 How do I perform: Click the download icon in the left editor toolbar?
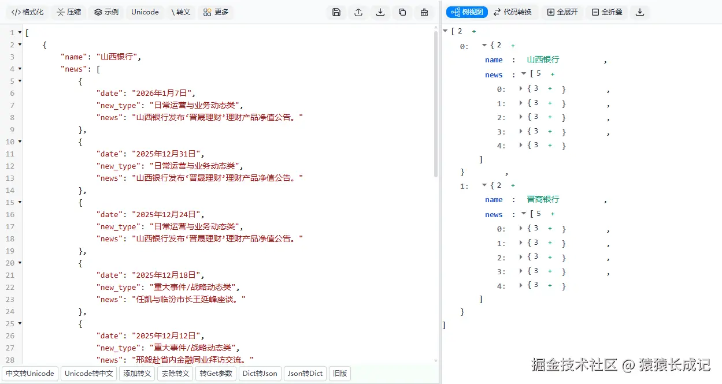point(380,12)
